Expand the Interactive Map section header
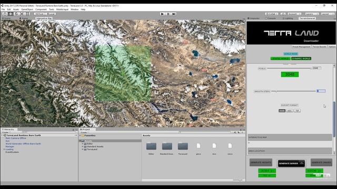Viewport: 337px width, 189px height. click(290, 137)
